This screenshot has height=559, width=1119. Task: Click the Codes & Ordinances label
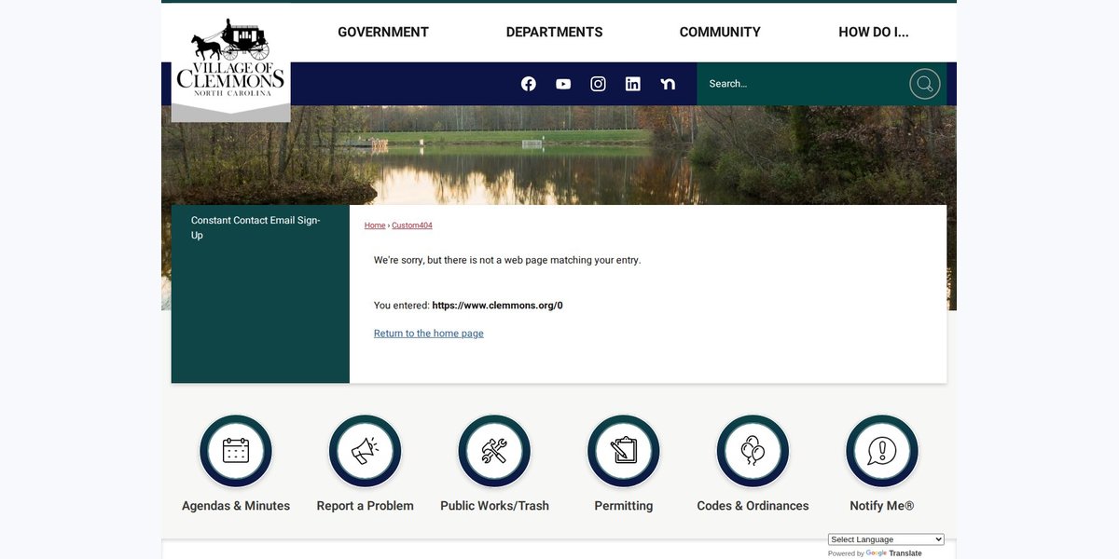click(753, 506)
